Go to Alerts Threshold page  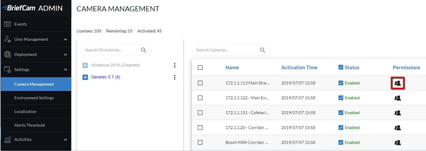(x=30, y=125)
